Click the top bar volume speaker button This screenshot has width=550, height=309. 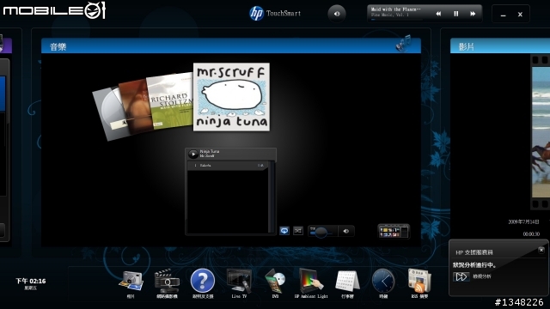pyautogui.click(x=337, y=14)
